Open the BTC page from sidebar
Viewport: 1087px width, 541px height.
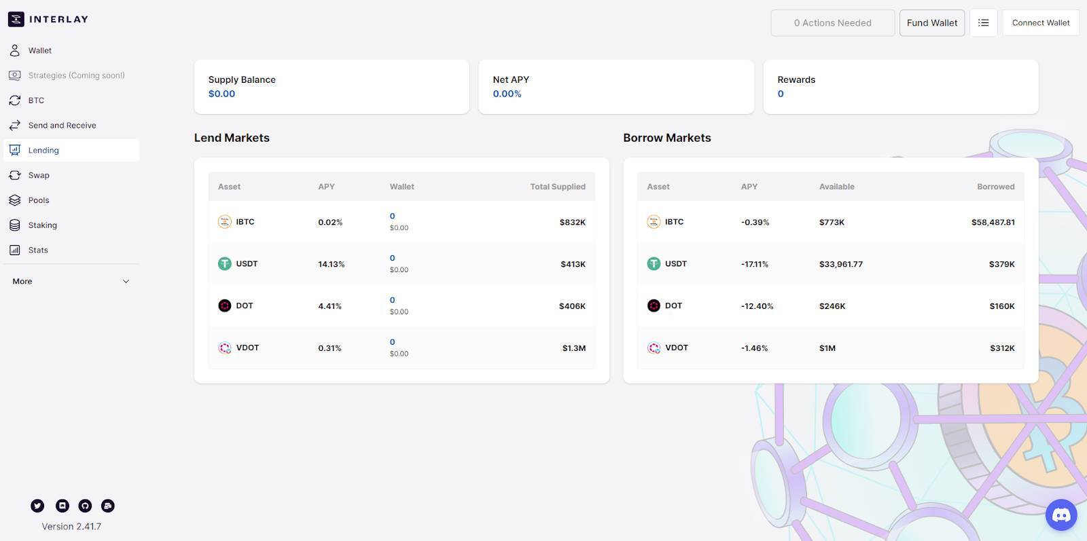[71, 100]
